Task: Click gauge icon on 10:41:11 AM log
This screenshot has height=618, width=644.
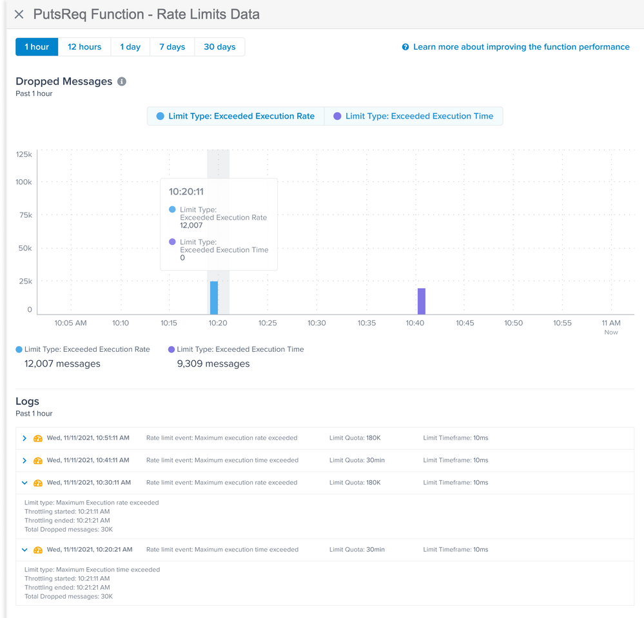Action: tap(38, 461)
